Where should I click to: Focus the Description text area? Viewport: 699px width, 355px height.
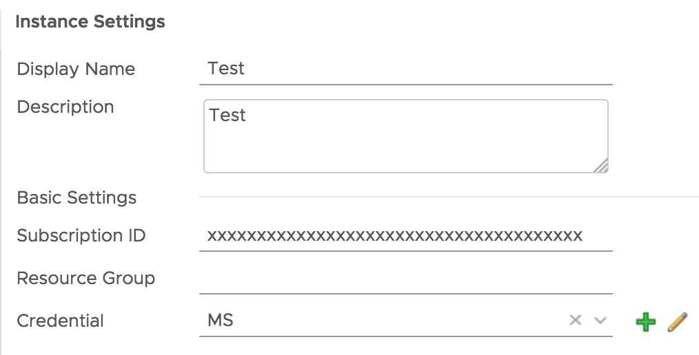[405, 144]
